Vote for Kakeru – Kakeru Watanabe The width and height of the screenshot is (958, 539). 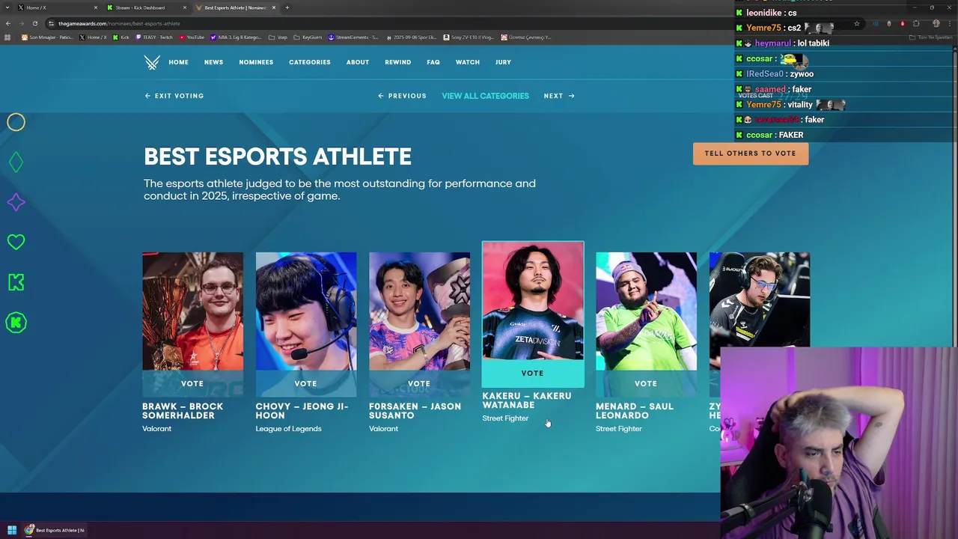pos(533,373)
